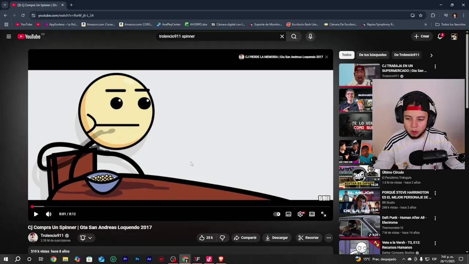Viewport: 469px width, 264px height.
Task: Select the De Trolencio911 chip
Action: click(407, 55)
